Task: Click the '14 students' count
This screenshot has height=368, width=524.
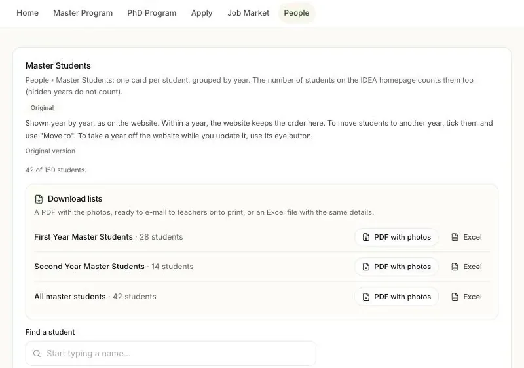Action: [172, 267]
